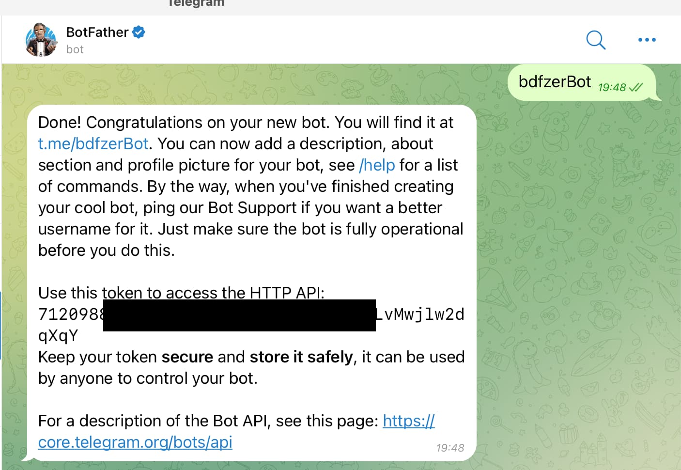This screenshot has height=470, width=681.
Task: Click the 19:48 timestamp on sent message
Action: coord(612,87)
